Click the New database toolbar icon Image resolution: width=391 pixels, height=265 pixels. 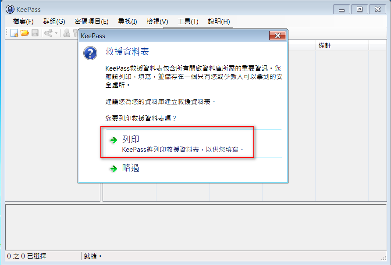tap(14, 33)
